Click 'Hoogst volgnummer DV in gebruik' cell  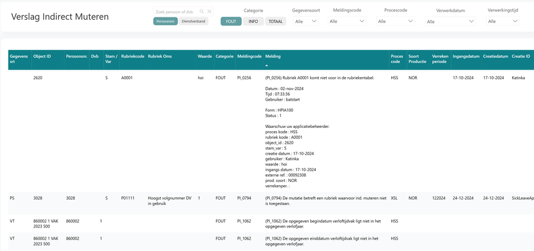click(170, 201)
